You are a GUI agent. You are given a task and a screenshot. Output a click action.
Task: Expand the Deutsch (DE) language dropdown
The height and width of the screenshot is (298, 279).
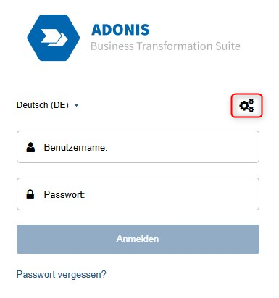pos(47,105)
